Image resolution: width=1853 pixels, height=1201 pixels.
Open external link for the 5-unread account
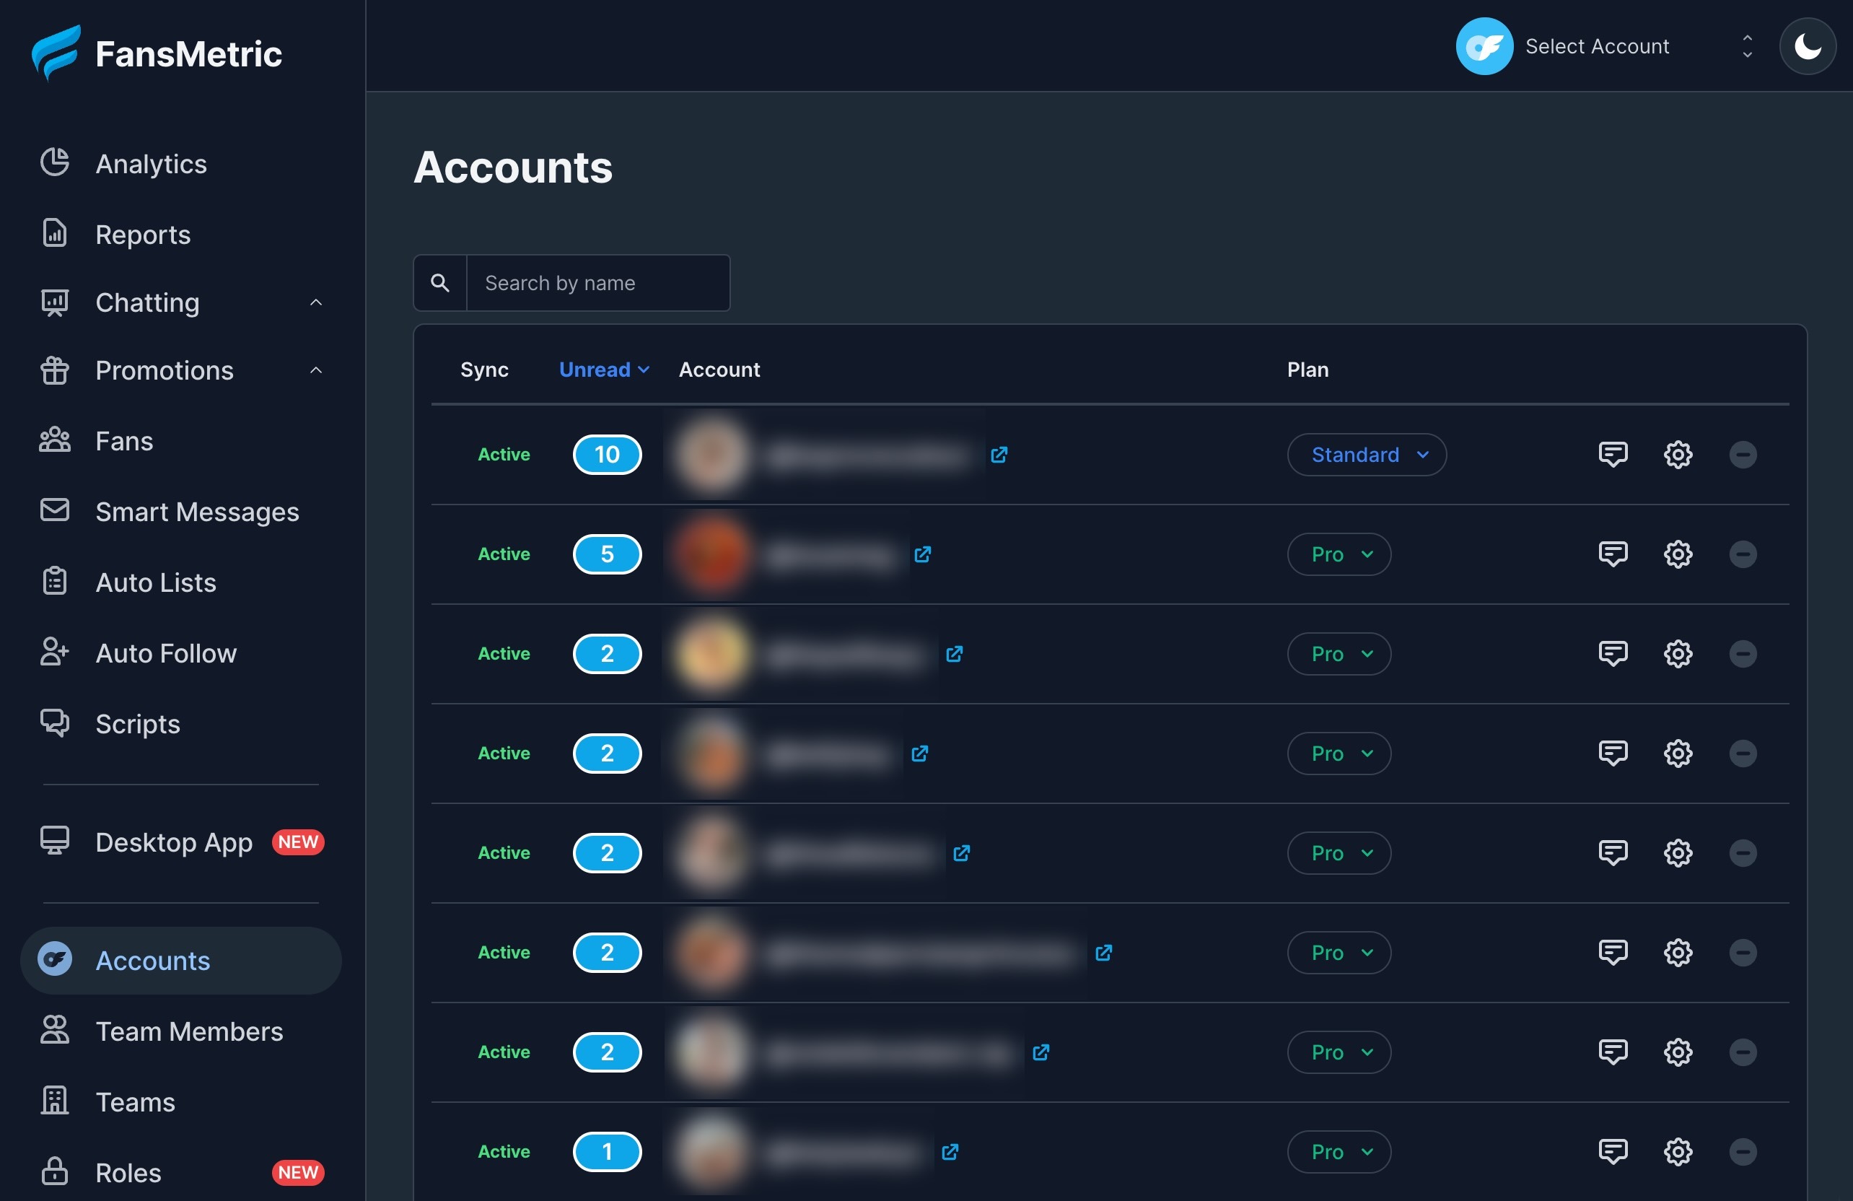click(x=923, y=554)
